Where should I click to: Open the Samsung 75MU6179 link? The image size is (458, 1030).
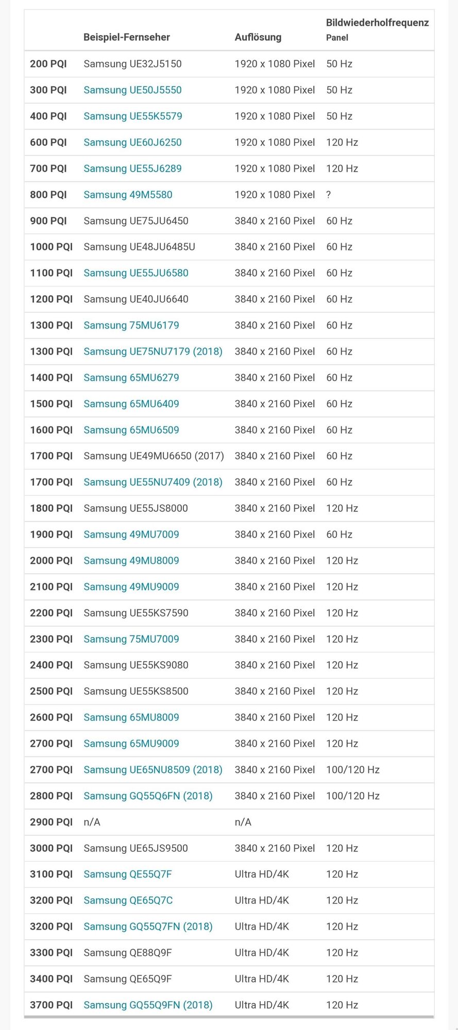(131, 325)
